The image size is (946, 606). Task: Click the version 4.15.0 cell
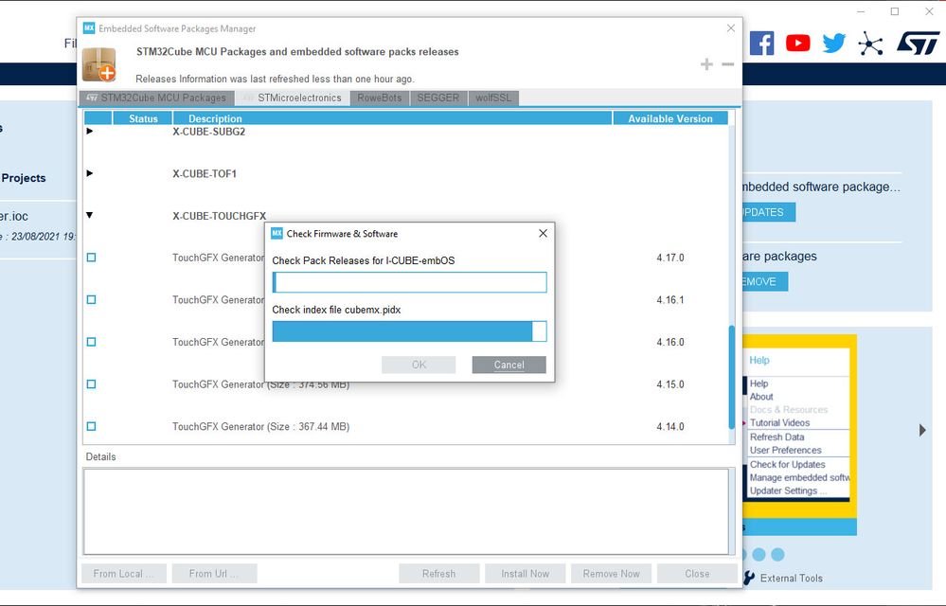(670, 384)
